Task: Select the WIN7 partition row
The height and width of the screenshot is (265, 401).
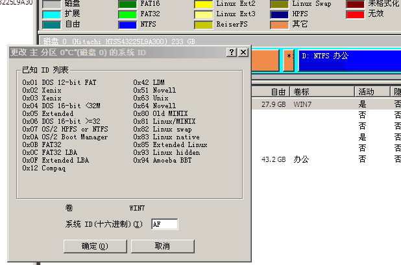Action: click(324, 104)
